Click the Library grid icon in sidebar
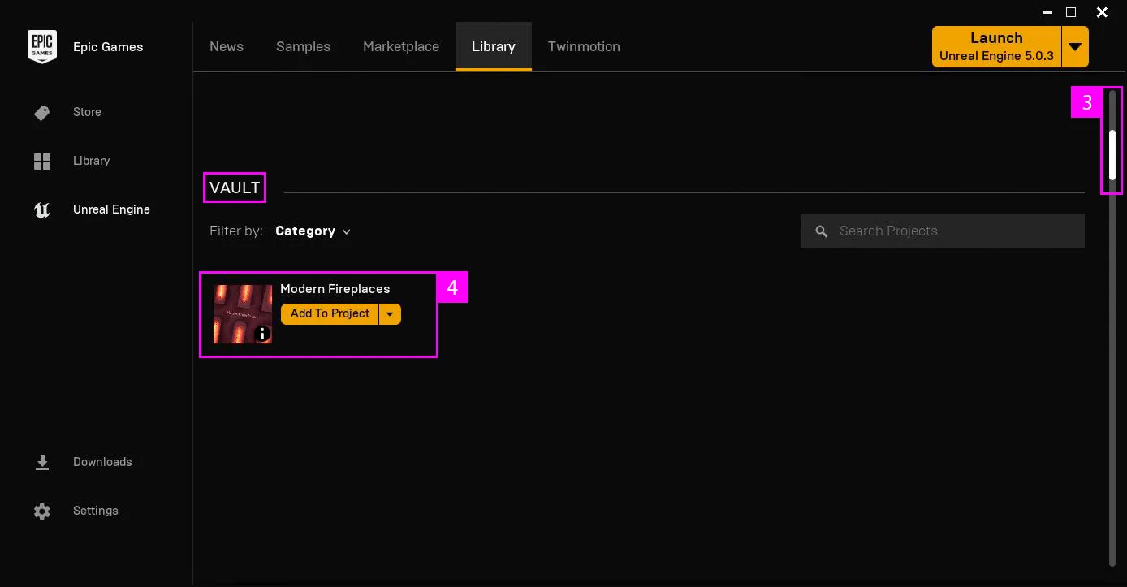 42,161
